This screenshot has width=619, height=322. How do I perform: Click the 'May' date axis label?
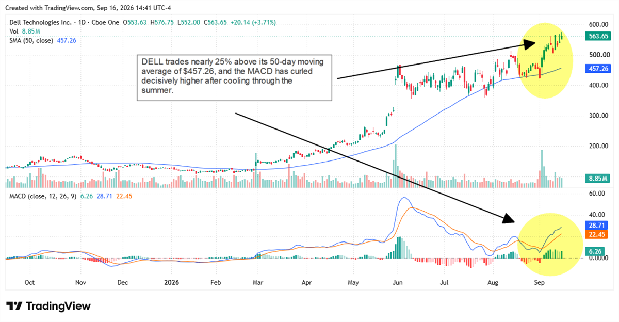(353, 283)
